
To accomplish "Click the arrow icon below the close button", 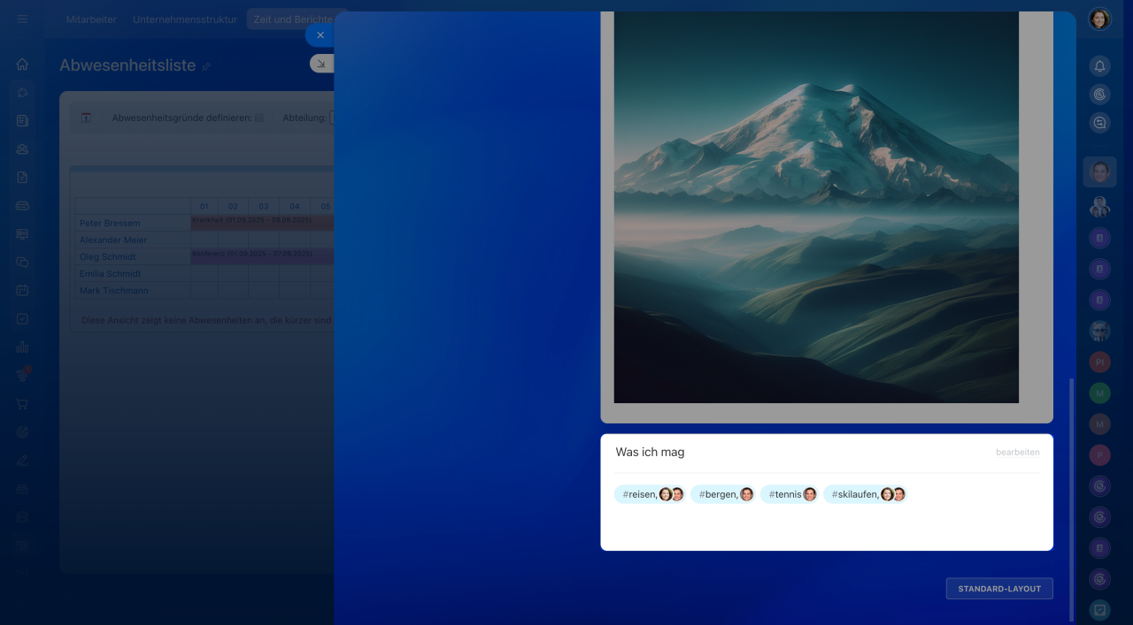I will click(x=321, y=64).
